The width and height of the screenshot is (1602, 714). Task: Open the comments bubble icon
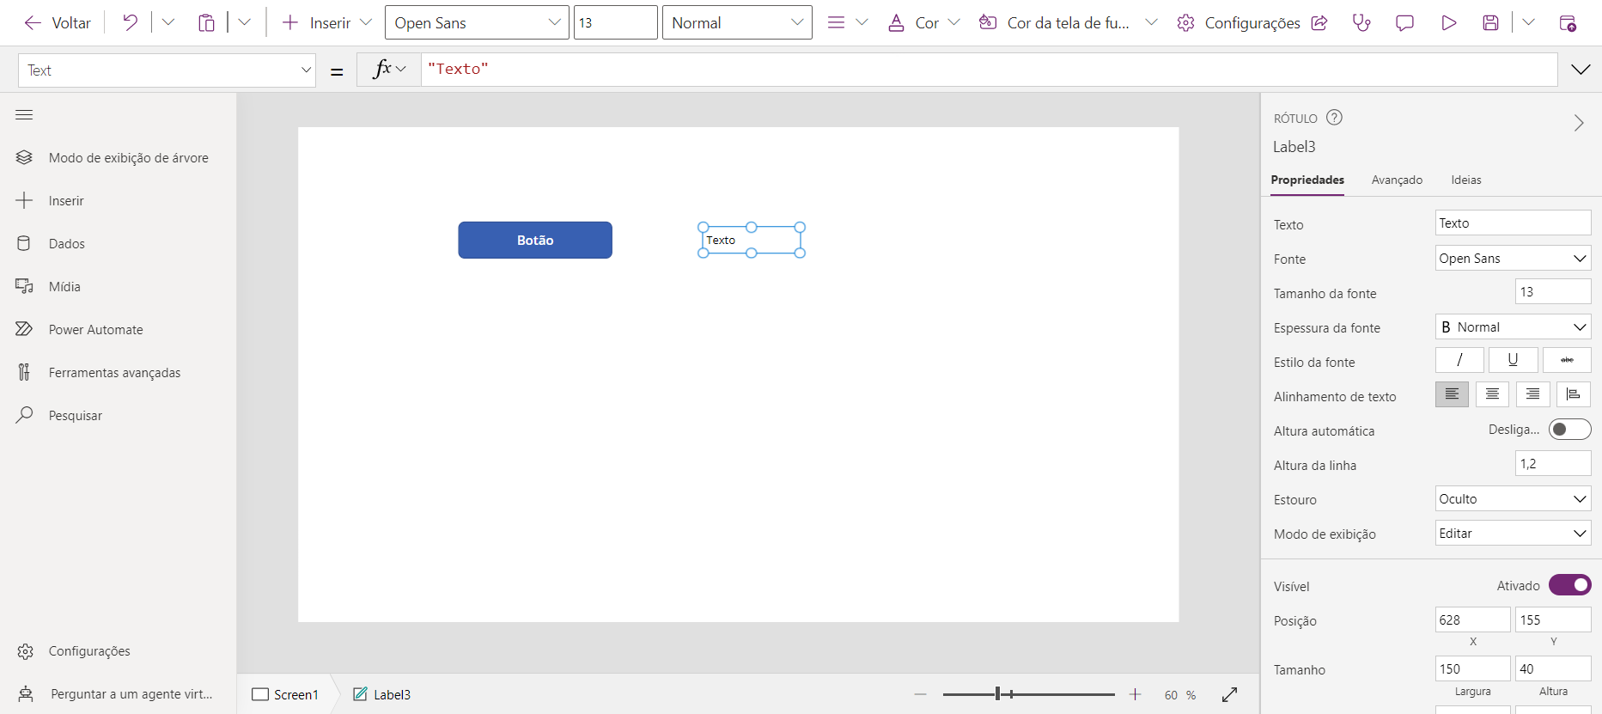(x=1404, y=23)
